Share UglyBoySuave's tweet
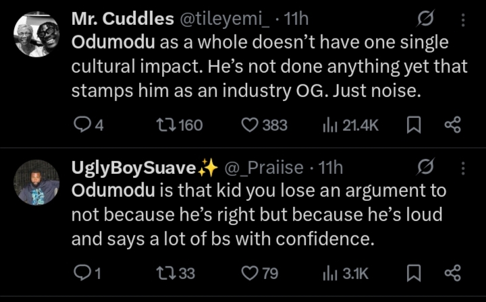This screenshot has width=486, height=302. click(452, 272)
